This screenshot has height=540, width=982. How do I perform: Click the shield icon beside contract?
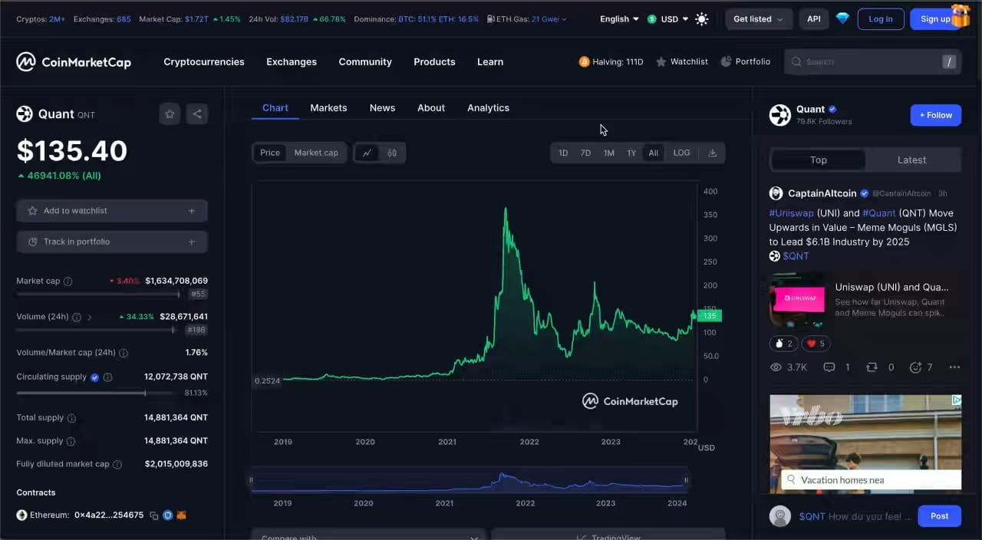(168, 515)
